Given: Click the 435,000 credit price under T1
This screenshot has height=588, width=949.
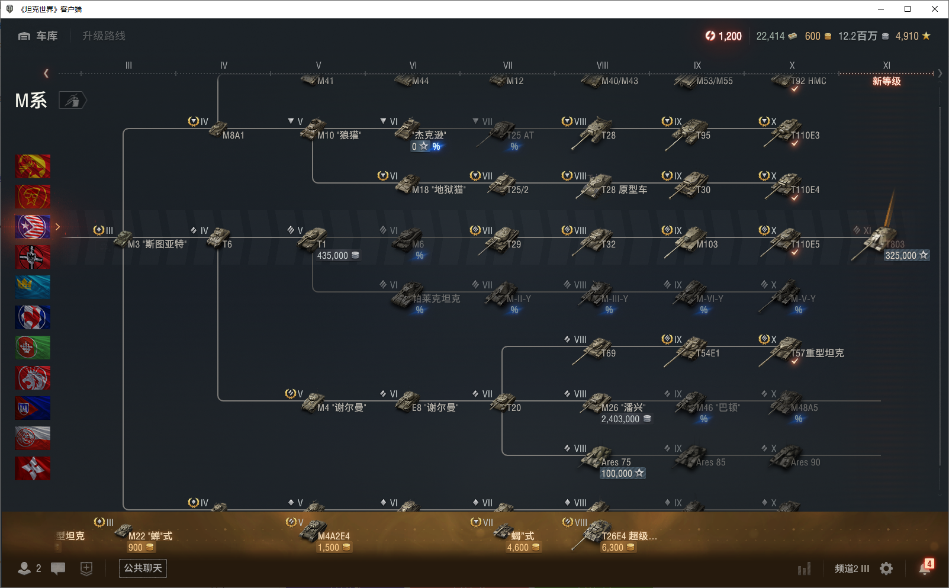Looking at the screenshot, I should 338,256.
